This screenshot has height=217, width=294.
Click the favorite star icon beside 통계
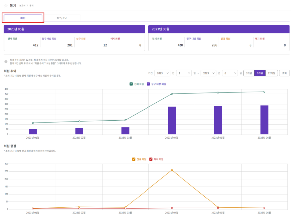click(6, 5)
